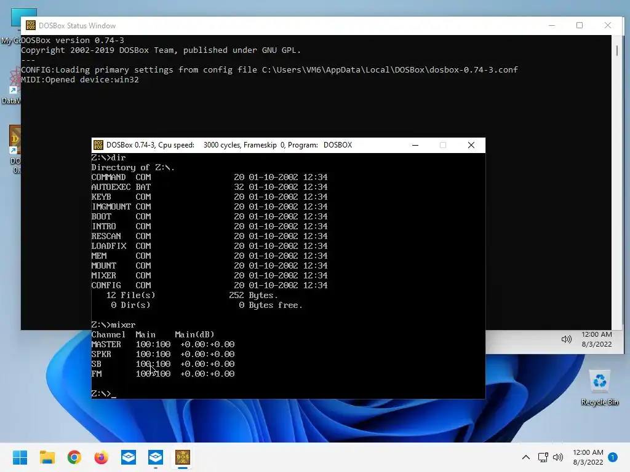Minimize the DOSBox Status Window

552,25
